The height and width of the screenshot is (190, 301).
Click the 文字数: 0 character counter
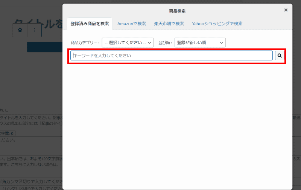(7, 133)
